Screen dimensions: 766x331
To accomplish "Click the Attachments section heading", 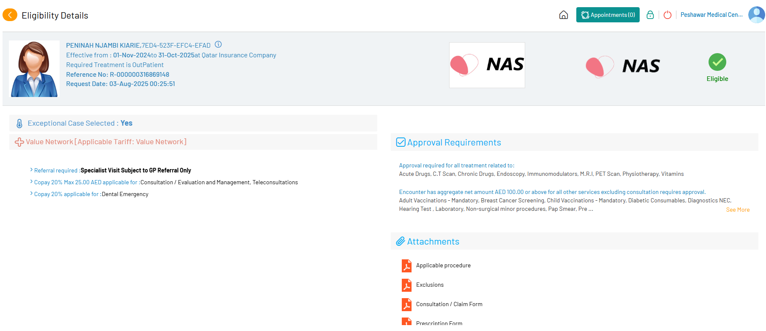I will [x=433, y=242].
